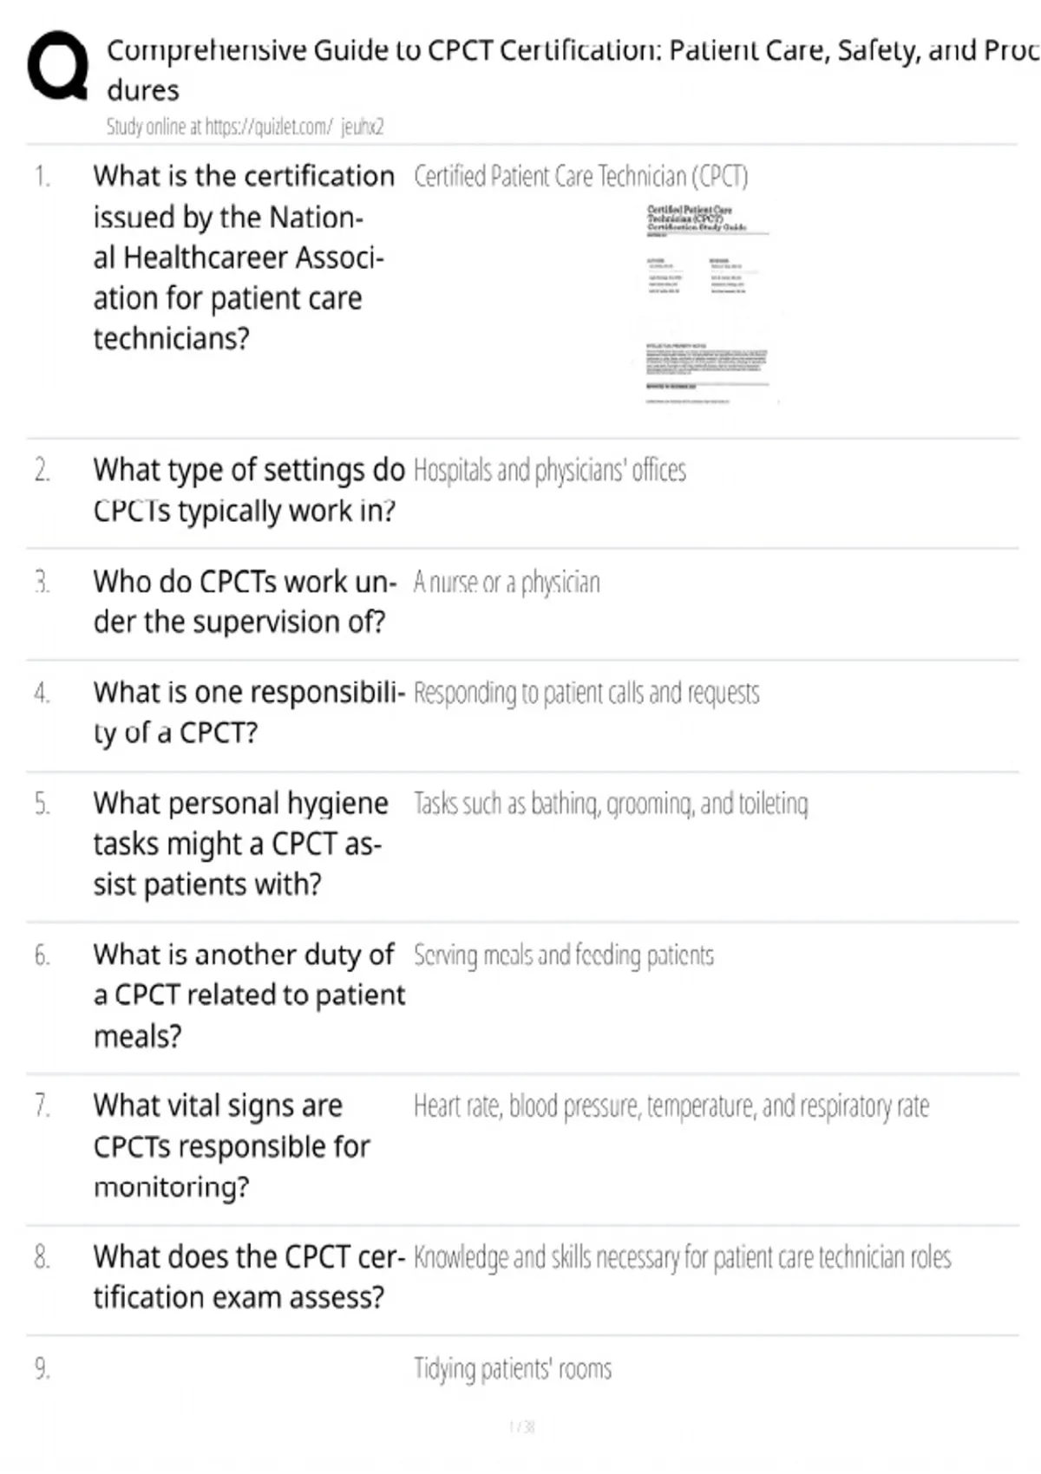Select 'Serving meals and feeding patients' answer
The height and width of the screenshot is (1474, 1041).
click(x=564, y=955)
